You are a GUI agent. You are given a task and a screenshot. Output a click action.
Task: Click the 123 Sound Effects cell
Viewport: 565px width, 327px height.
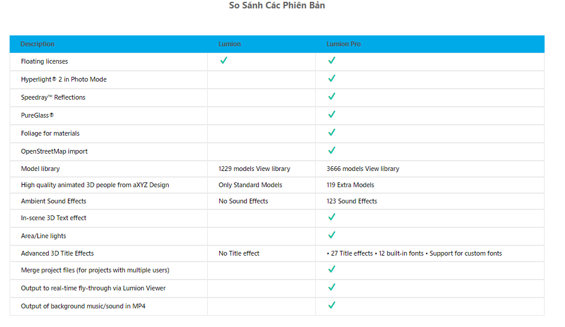tap(352, 202)
